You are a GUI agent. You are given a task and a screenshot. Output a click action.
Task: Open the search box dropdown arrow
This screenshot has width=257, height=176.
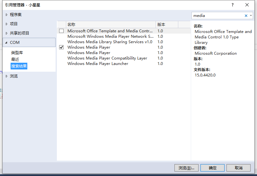[251, 16]
